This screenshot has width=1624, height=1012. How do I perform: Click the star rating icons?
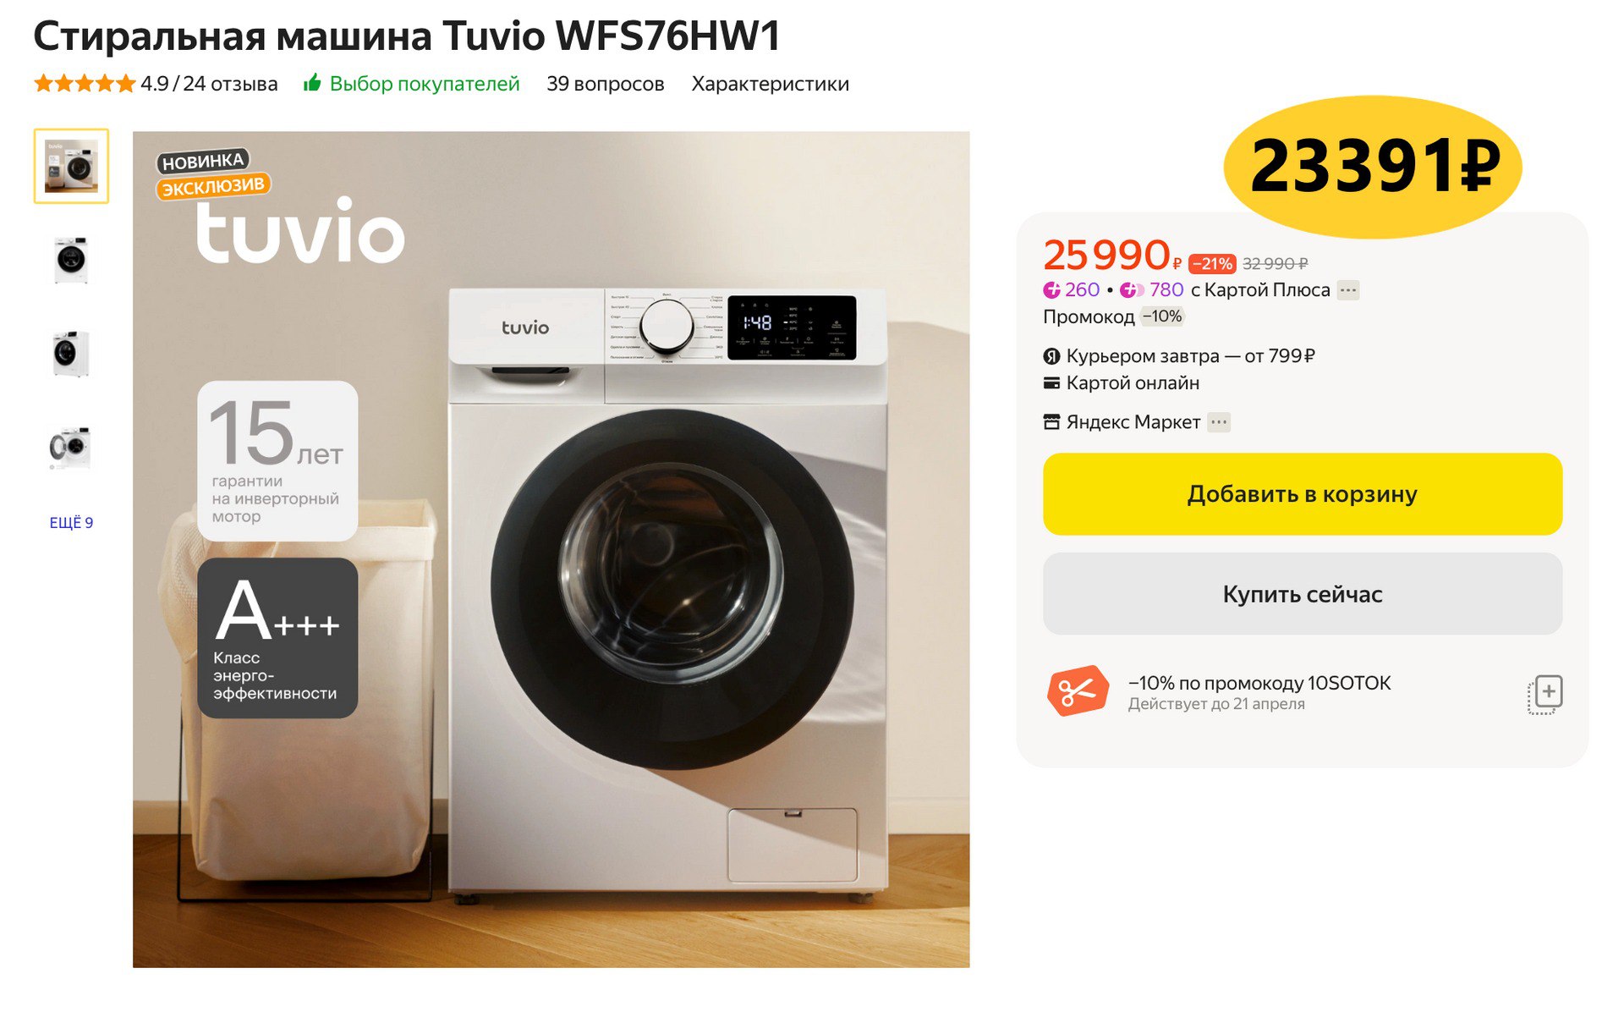tap(84, 83)
